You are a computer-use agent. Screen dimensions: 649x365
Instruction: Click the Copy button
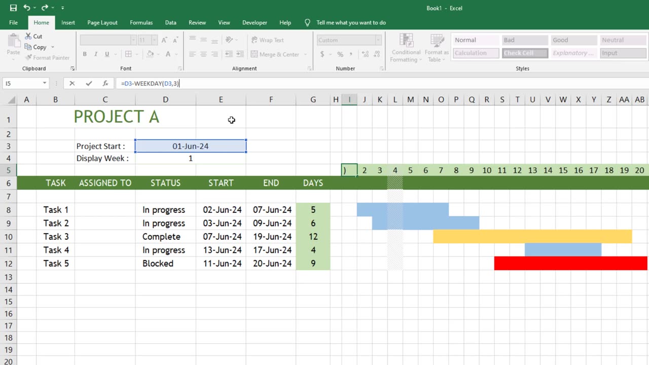pos(35,47)
